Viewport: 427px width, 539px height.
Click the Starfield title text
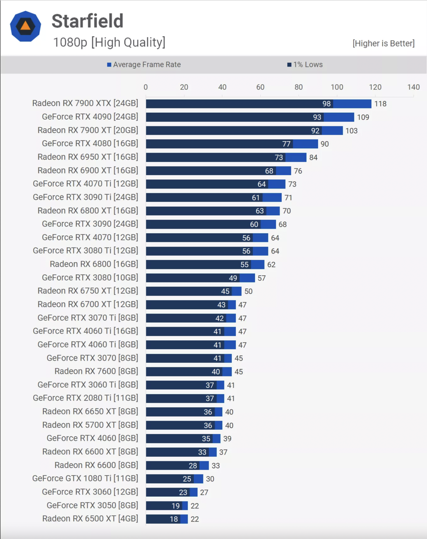88,21
